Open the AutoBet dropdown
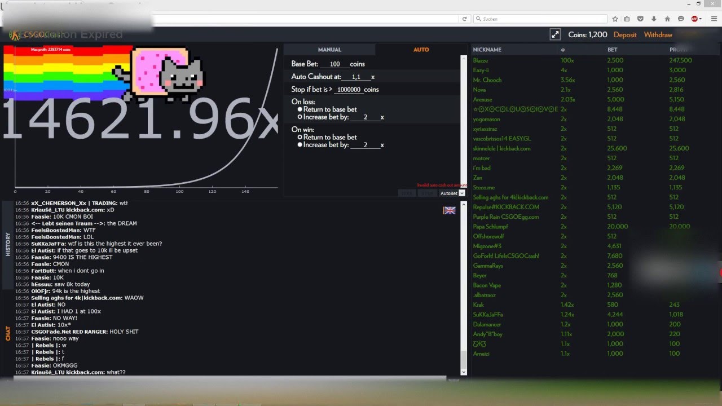 452,193
